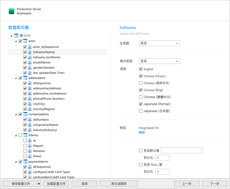Select the fullname(Name) column icon
The width and height of the screenshot is (230, 189).
(30, 52)
